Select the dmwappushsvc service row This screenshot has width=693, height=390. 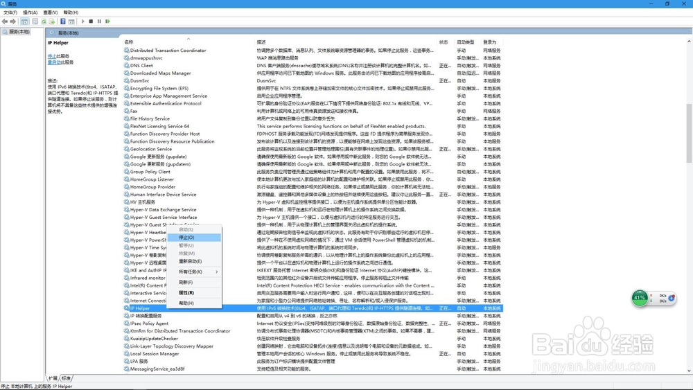click(313, 58)
